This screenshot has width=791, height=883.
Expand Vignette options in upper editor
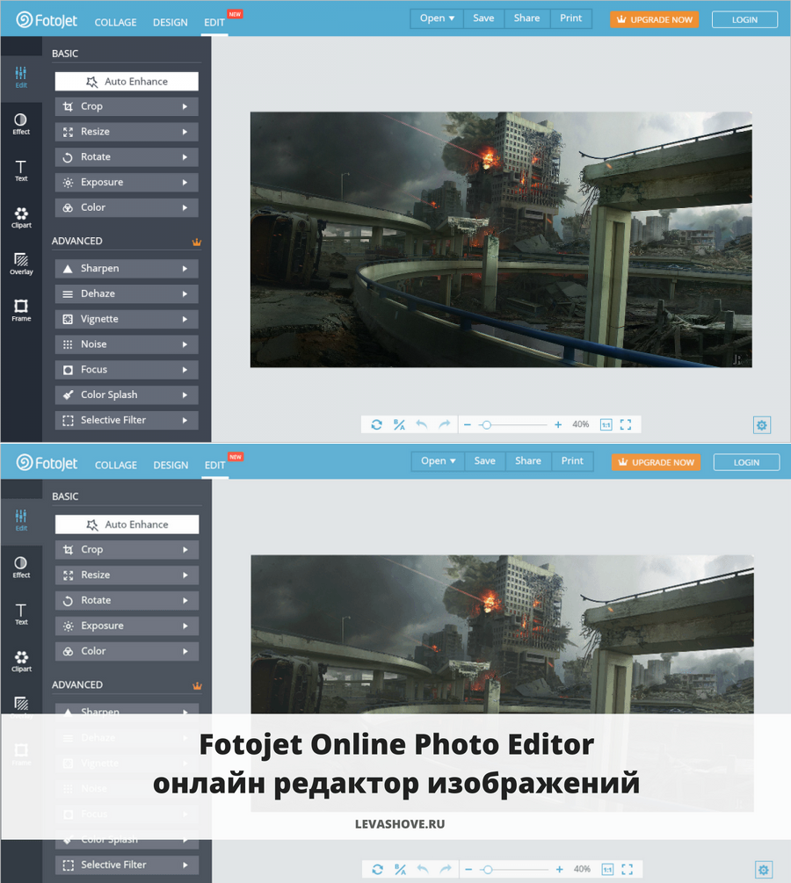pos(127,319)
